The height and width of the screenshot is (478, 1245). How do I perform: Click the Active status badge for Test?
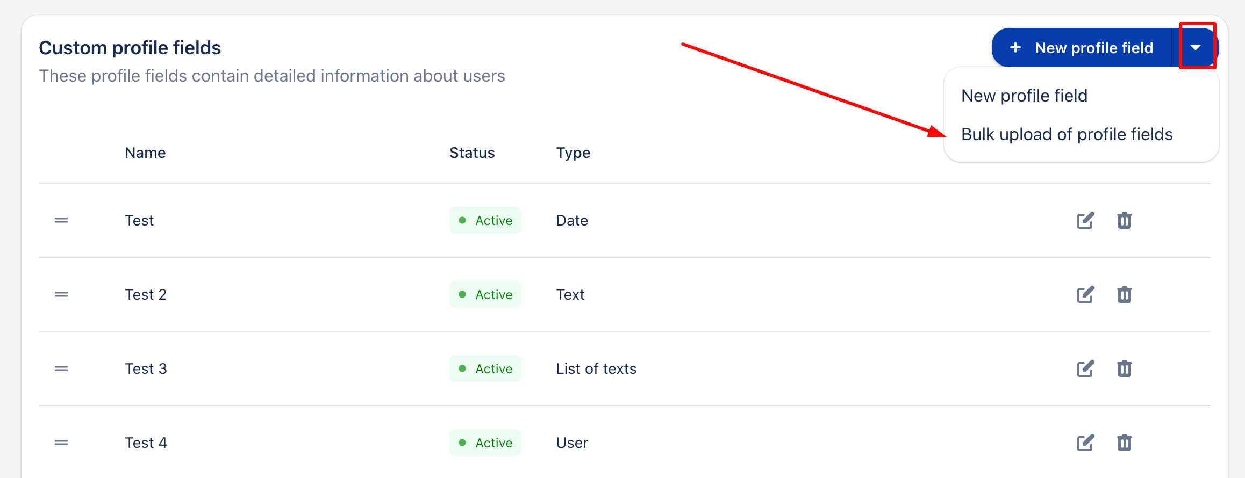coord(485,220)
